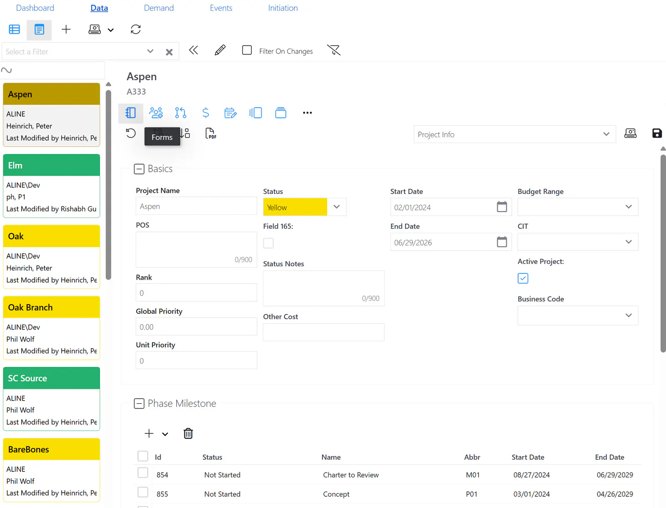Click the layout icon beside Project Info
The height and width of the screenshot is (508, 666).
[x=631, y=133]
